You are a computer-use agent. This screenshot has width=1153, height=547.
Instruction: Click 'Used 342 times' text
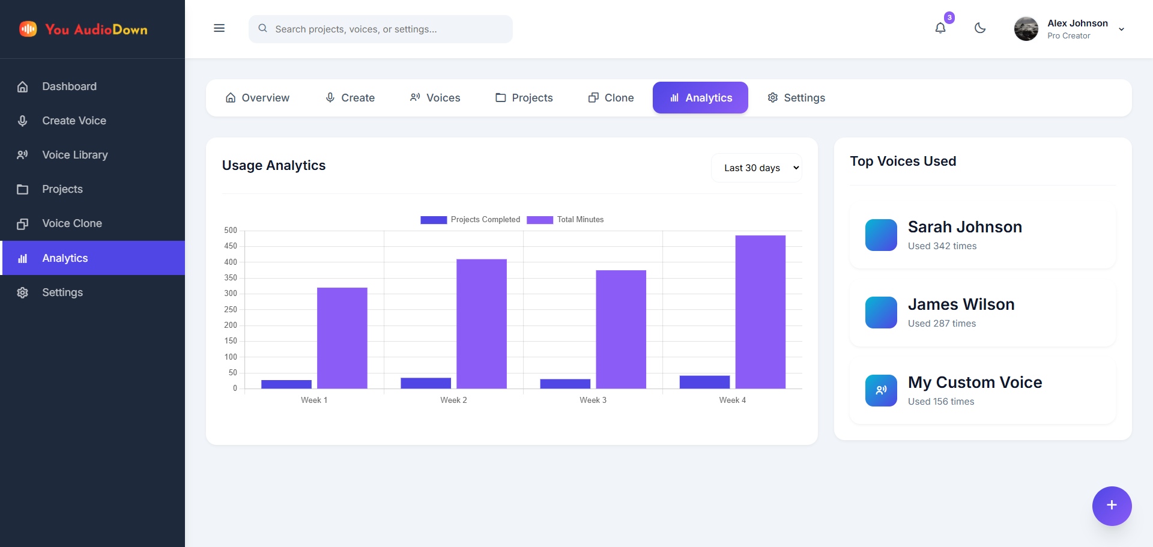(942, 246)
